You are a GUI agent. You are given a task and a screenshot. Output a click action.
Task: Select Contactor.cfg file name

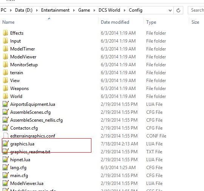[24, 128]
